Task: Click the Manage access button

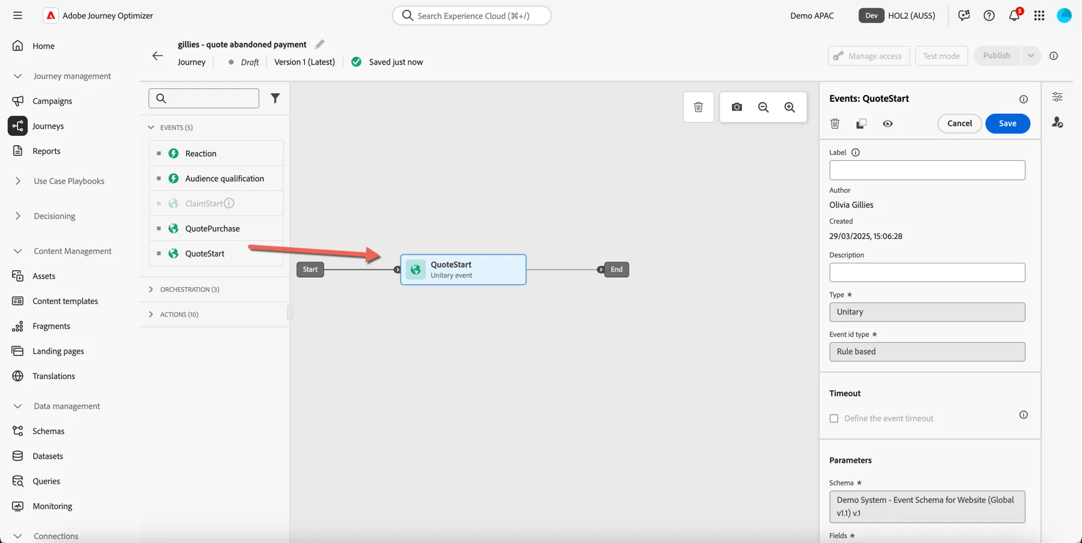Action: (869, 56)
